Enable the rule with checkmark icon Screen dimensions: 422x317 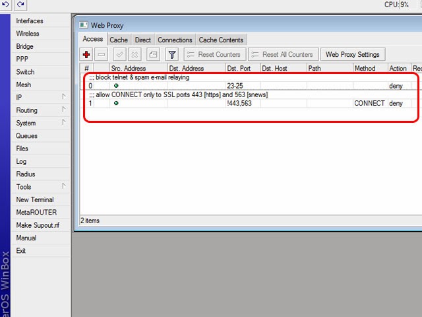click(120, 55)
